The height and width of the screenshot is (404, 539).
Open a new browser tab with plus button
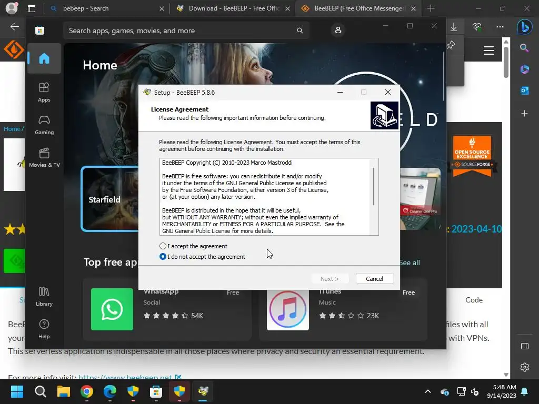point(431,8)
